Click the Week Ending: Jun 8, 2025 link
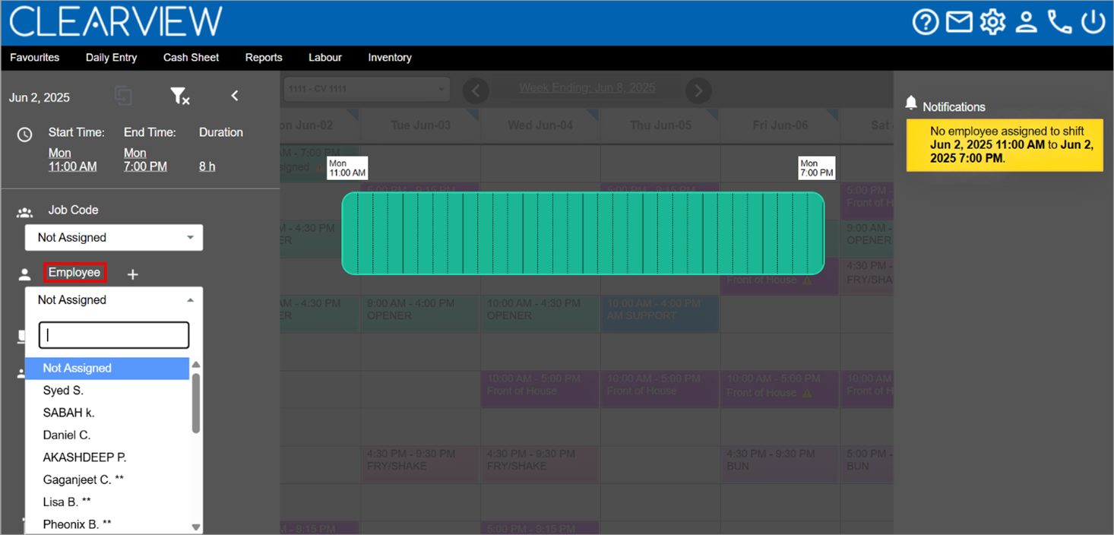The height and width of the screenshot is (535, 1114). [587, 88]
